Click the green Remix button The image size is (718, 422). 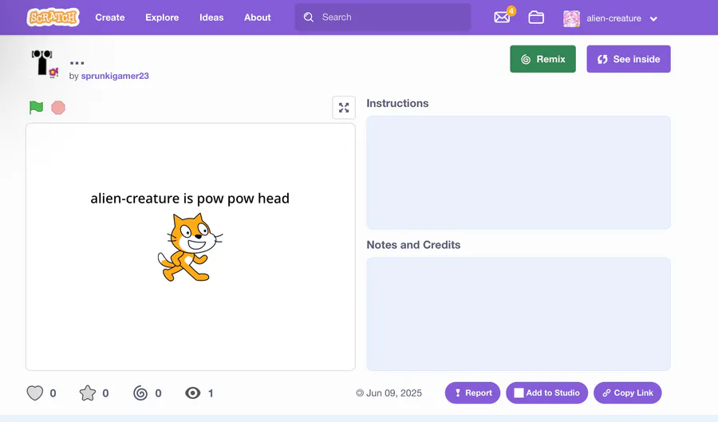[x=542, y=59]
